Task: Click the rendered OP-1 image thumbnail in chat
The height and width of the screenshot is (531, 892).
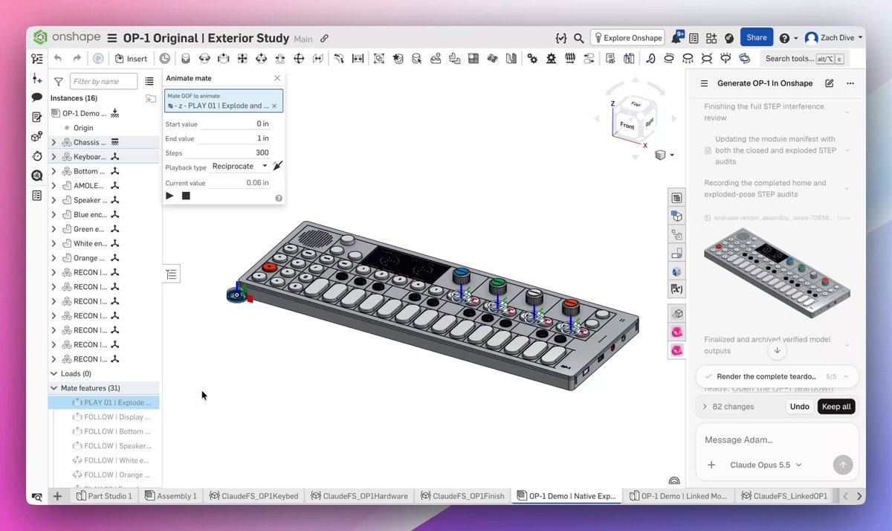Action: coord(777,274)
